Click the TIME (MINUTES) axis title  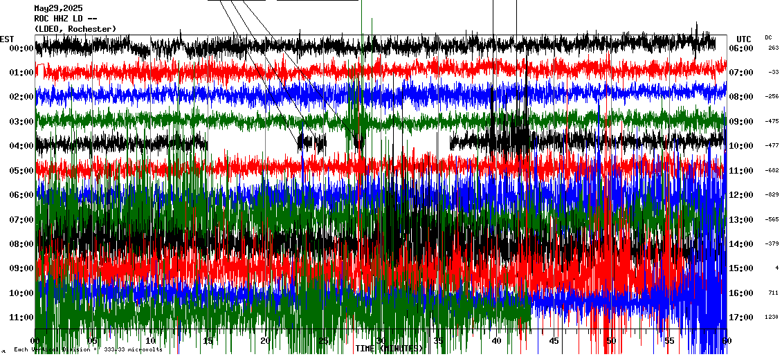point(388,348)
